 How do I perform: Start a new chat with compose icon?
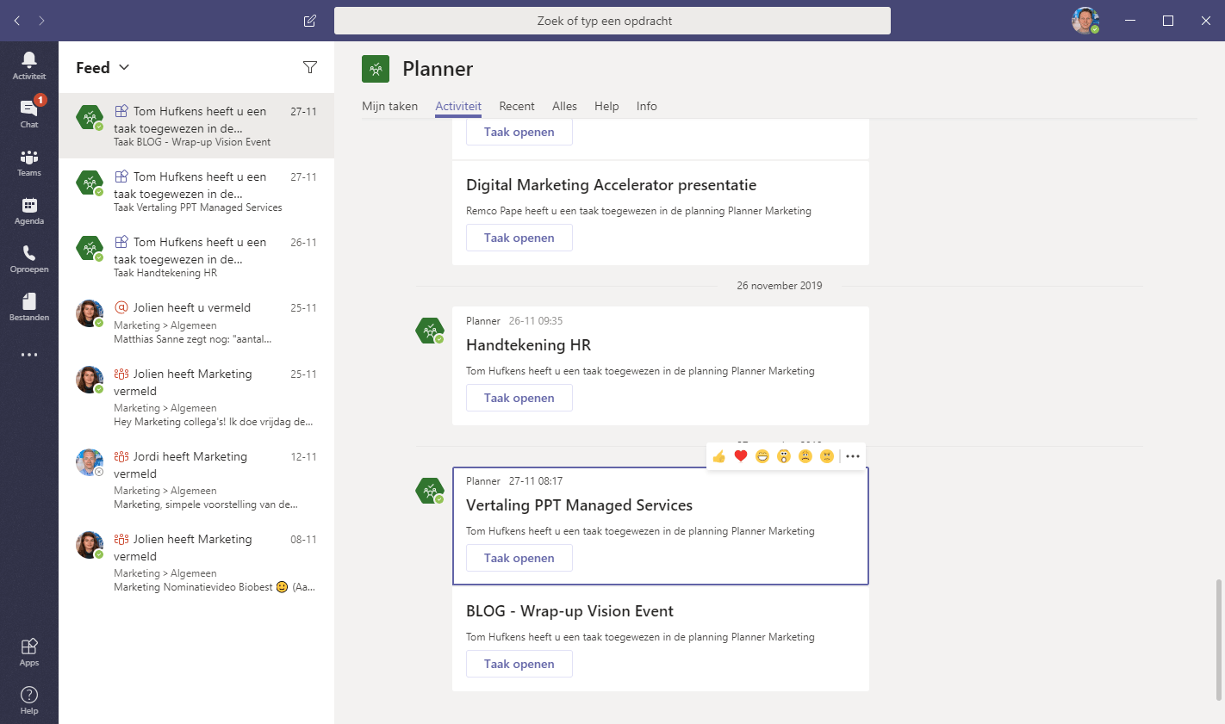tap(310, 21)
